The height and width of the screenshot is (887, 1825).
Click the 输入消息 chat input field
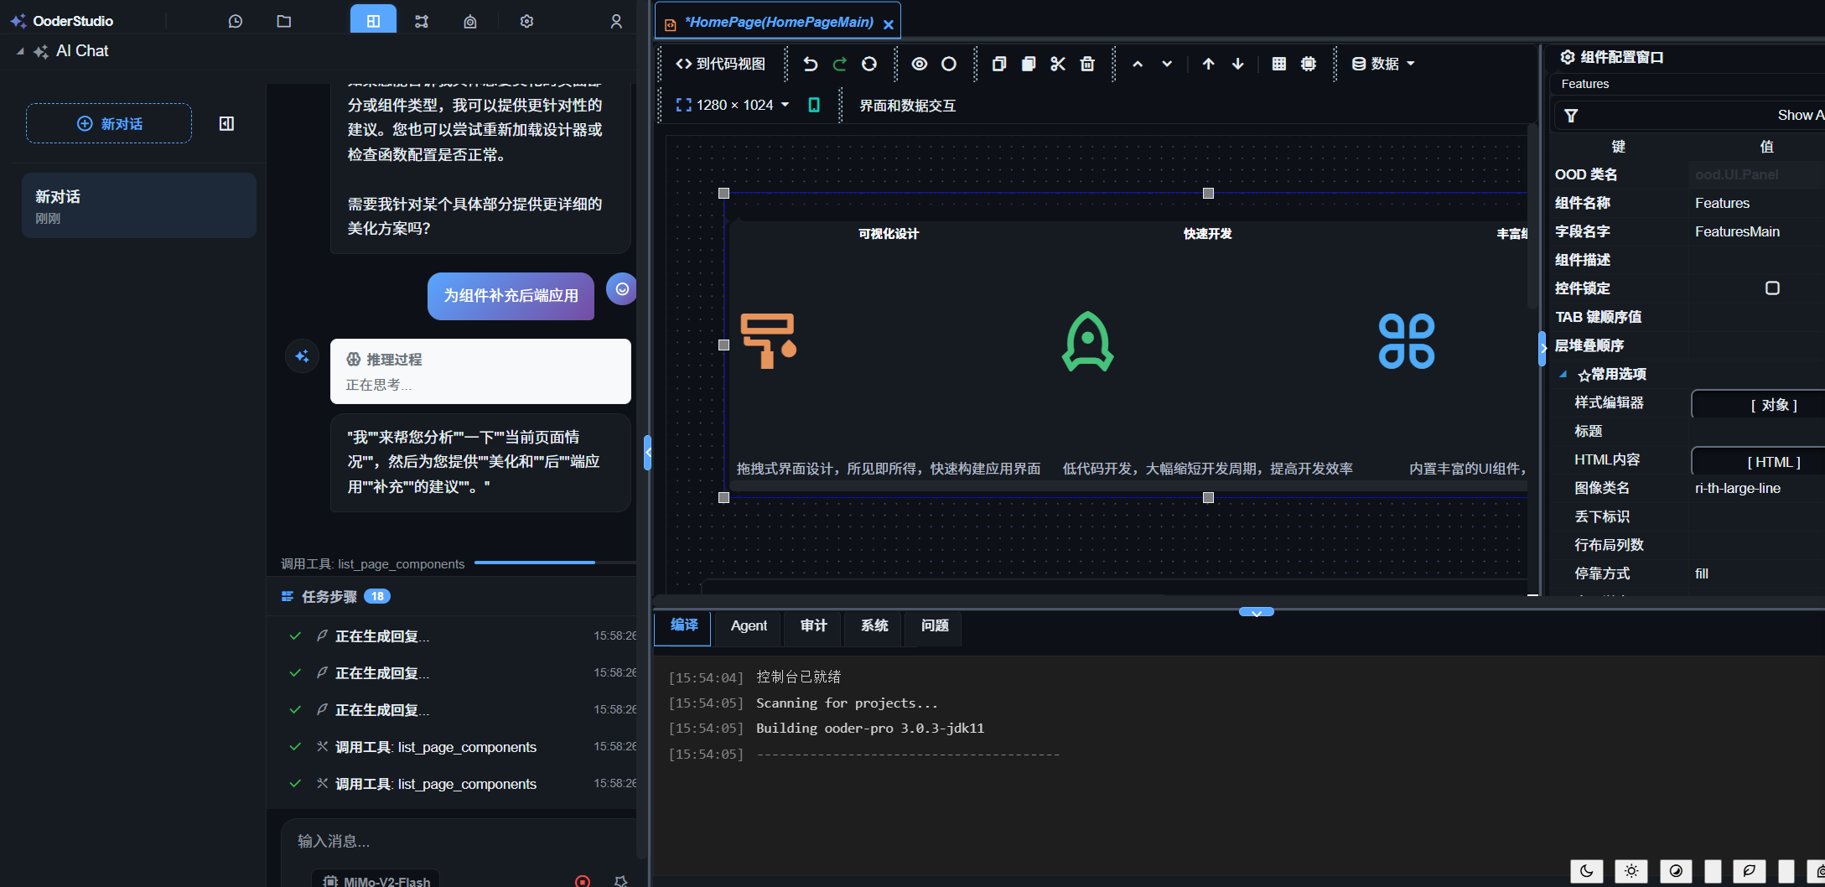[459, 841]
